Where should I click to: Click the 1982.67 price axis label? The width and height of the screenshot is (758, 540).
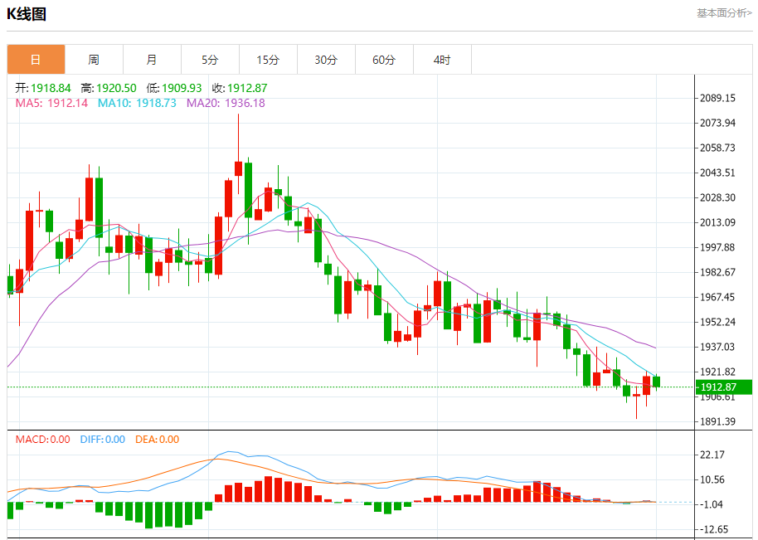tap(717, 272)
